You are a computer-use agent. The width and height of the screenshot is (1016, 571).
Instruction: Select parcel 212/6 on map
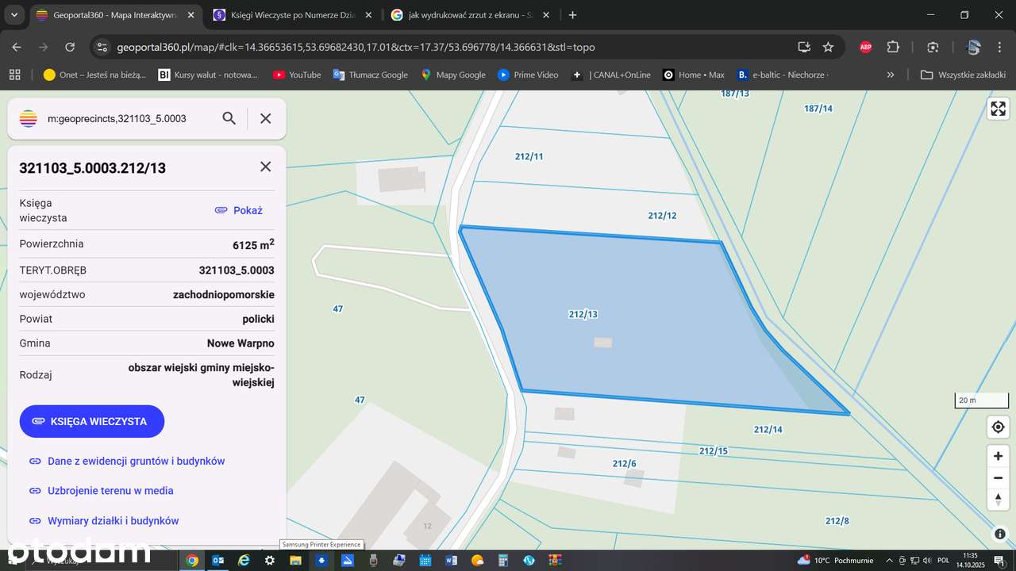pos(625,463)
